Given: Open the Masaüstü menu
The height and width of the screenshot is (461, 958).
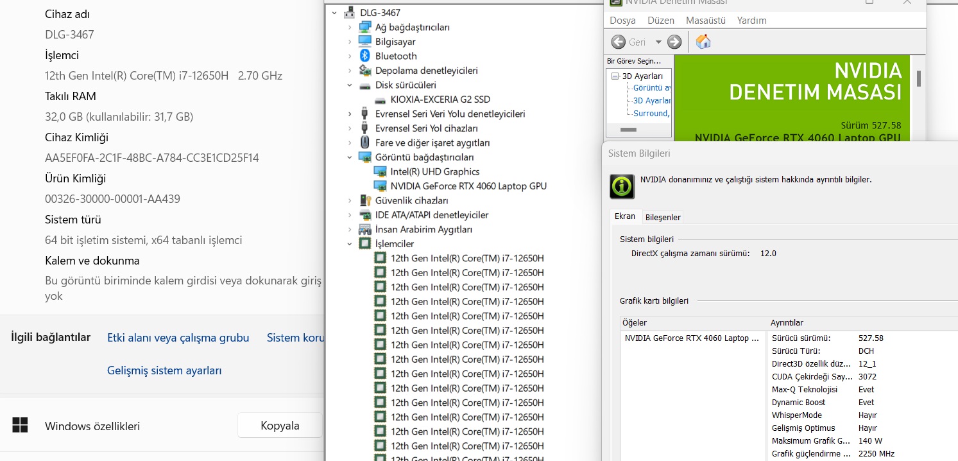Looking at the screenshot, I should (706, 21).
